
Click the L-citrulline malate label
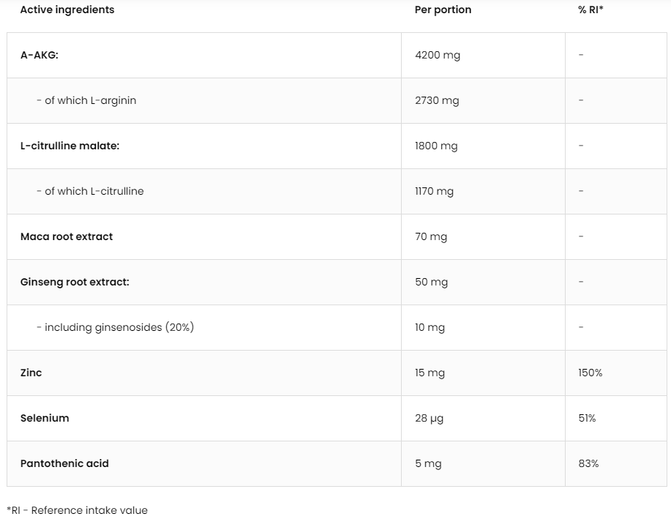pyautogui.click(x=70, y=146)
